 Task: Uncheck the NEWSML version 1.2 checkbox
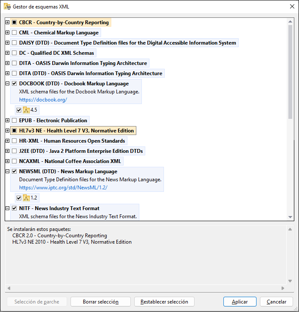(19, 198)
